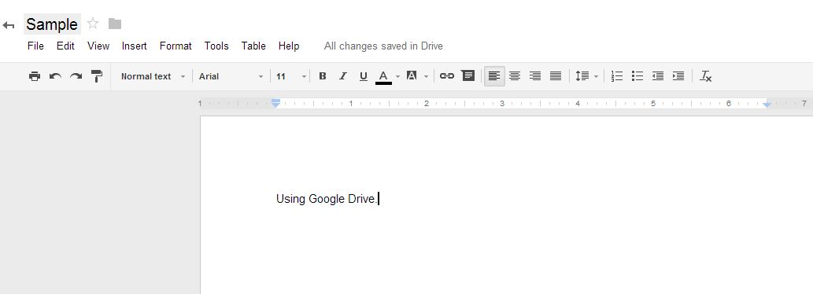Insert a numbered list
The width and height of the screenshot is (813, 294).
pyautogui.click(x=617, y=76)
